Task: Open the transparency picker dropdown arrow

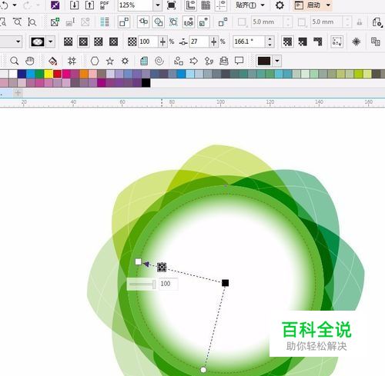Action: coord(51,42)
